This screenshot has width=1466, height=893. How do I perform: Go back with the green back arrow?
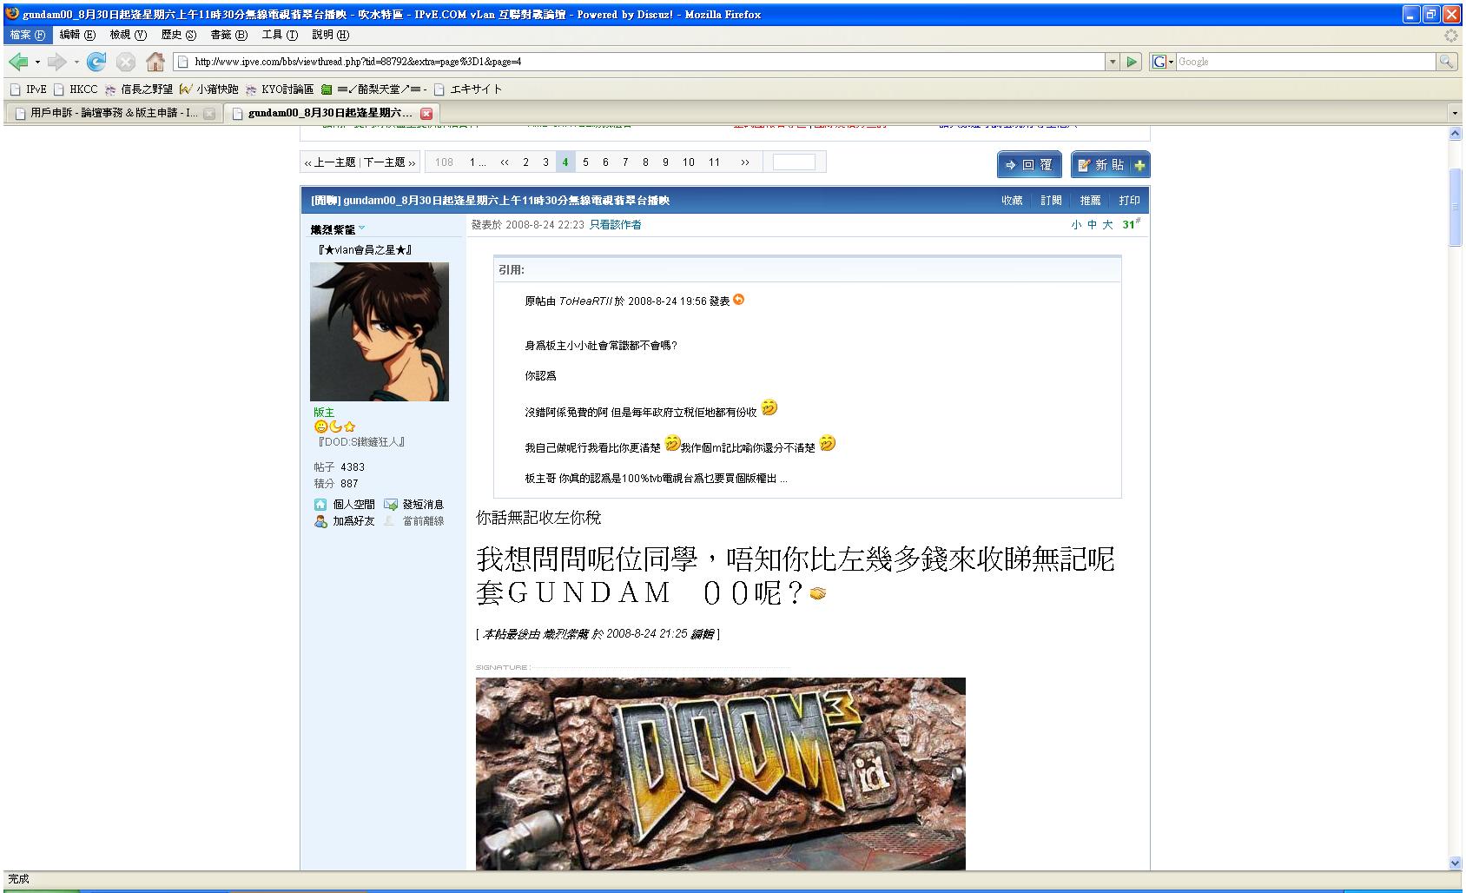pyautogui.click(x=18, y=62)
